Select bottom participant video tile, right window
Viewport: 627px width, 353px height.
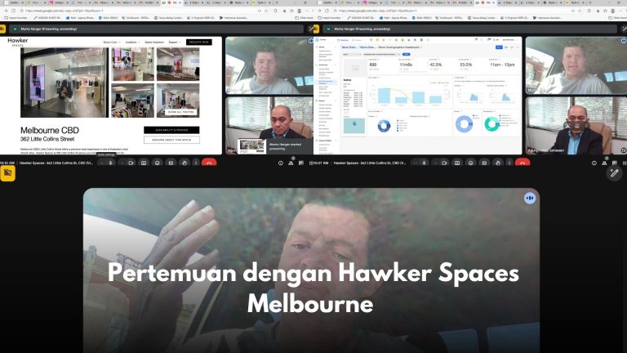point(576,125)
